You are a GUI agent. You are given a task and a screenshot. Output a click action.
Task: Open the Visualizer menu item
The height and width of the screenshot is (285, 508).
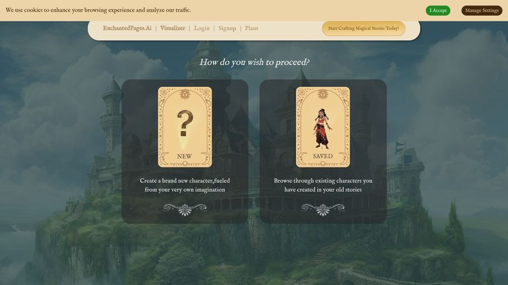click(x=172, y=28)
